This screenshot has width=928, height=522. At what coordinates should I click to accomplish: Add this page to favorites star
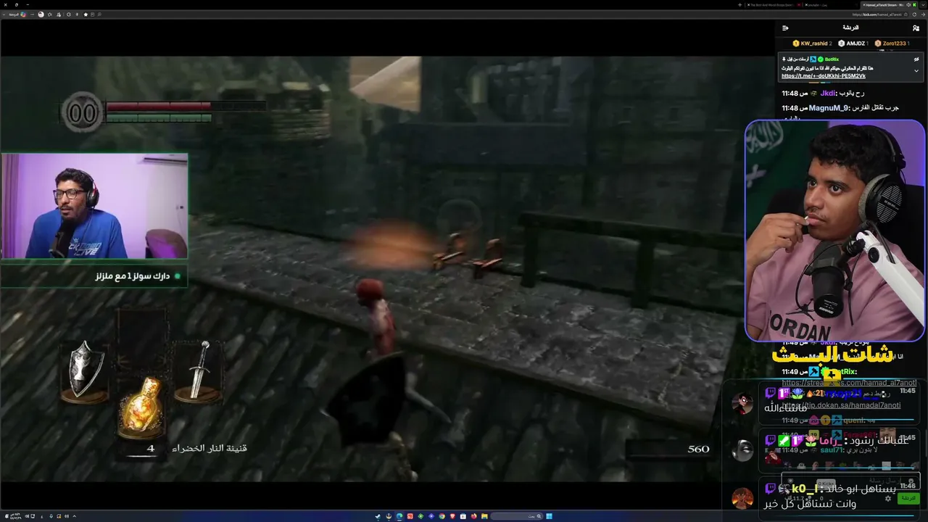point(86,14)
